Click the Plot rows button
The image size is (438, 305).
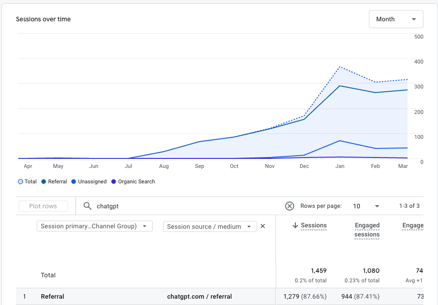[x=43, y=206]
